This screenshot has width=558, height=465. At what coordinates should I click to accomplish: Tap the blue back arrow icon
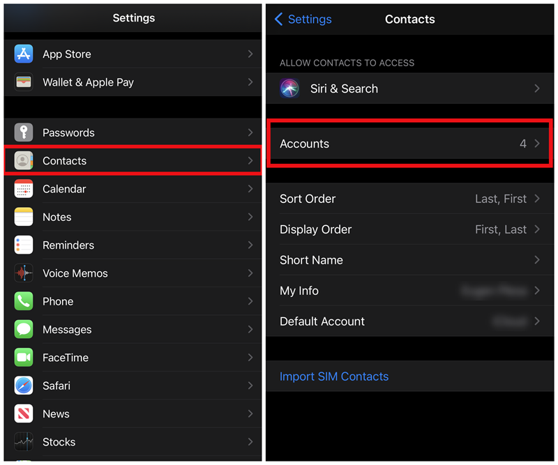pos(278,20)
